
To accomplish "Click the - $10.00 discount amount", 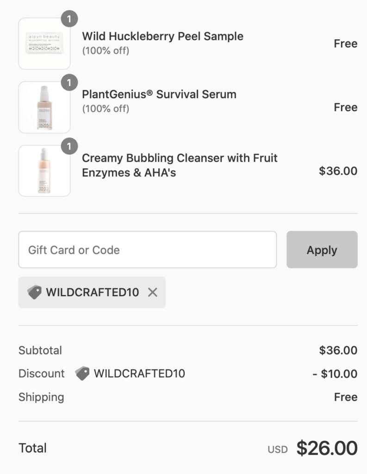I will 335,374.
